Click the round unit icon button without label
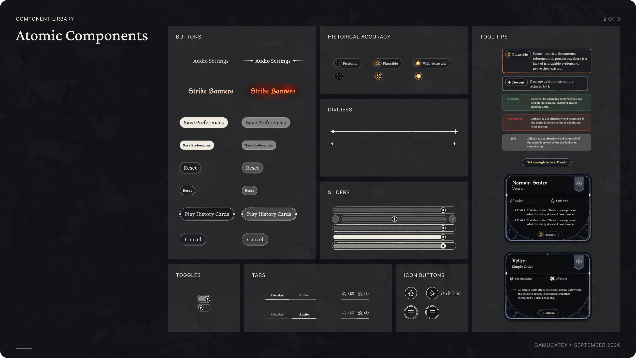This screenshot has width=636, height=358. (x=411, y=293)
